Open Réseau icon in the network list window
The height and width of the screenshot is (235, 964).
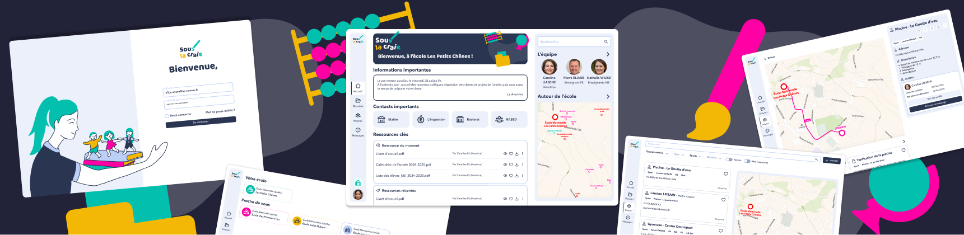click(x=628, y=207)
